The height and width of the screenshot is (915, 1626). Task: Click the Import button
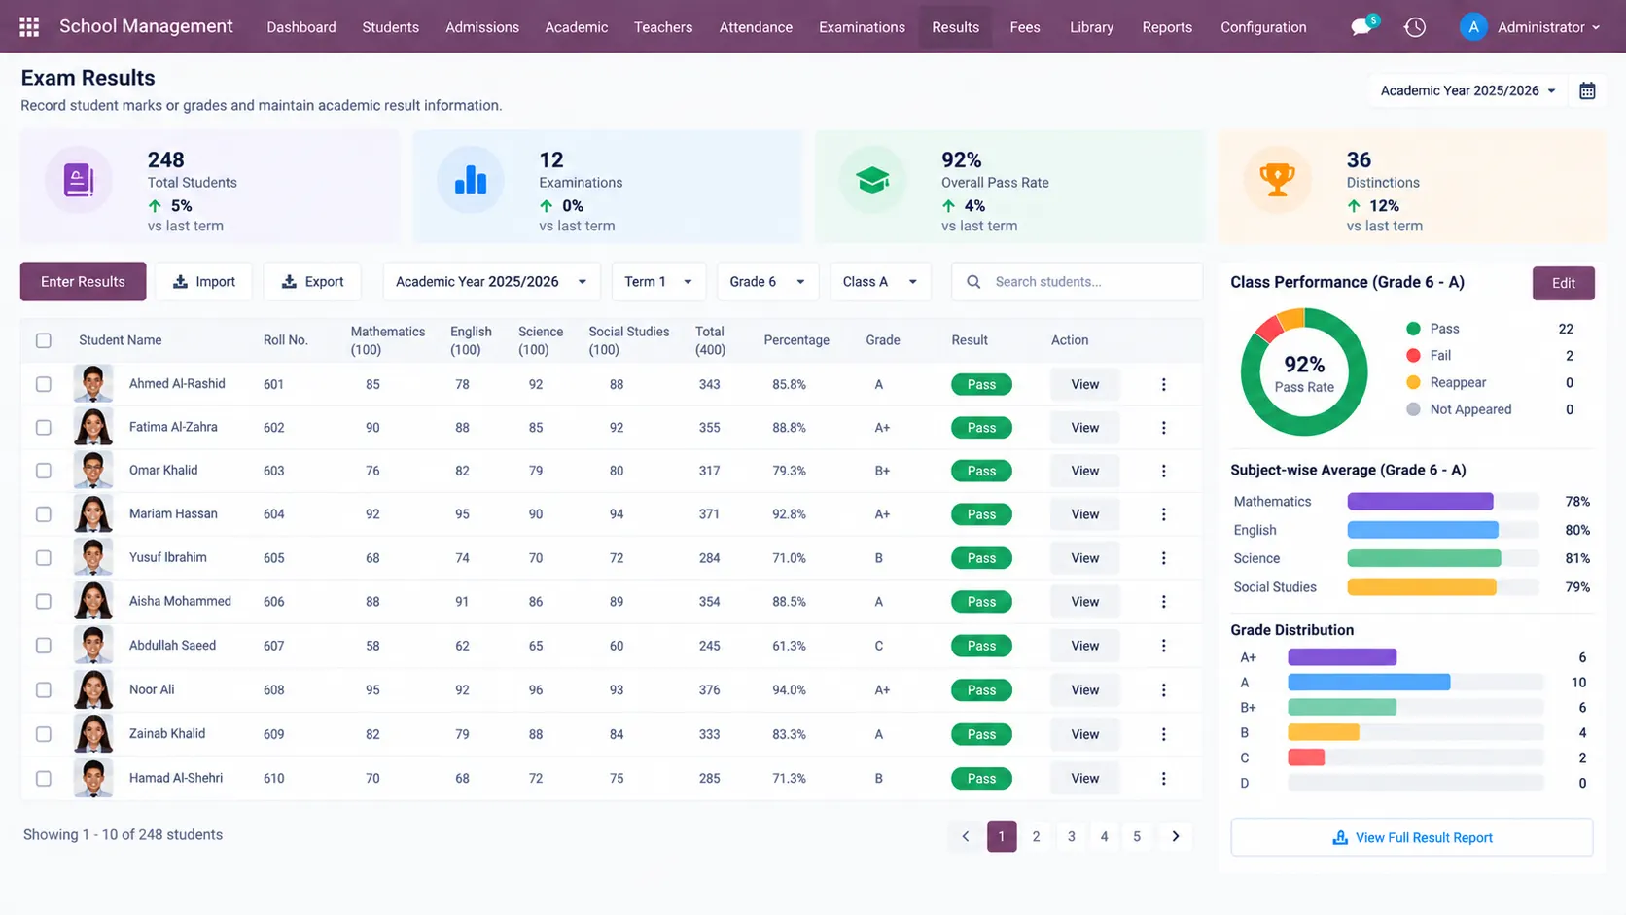click(203, 282)
